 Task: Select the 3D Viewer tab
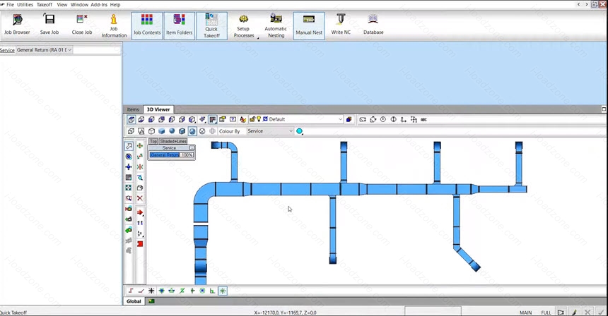click(x=158, y=109)
